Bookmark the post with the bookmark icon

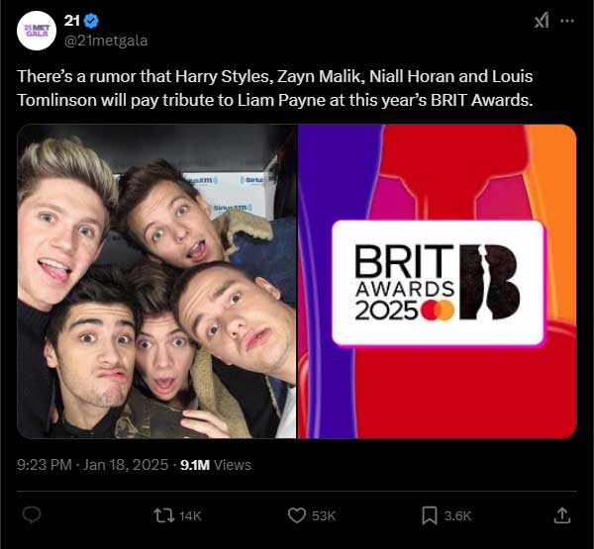[x=430, y=514]
